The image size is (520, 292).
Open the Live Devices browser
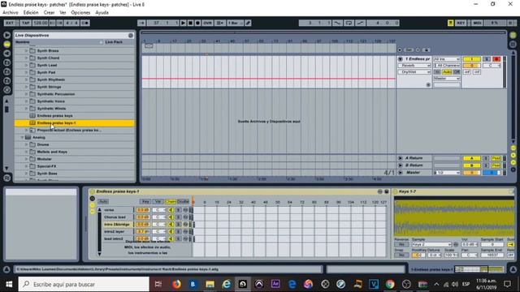coord(6,44)
